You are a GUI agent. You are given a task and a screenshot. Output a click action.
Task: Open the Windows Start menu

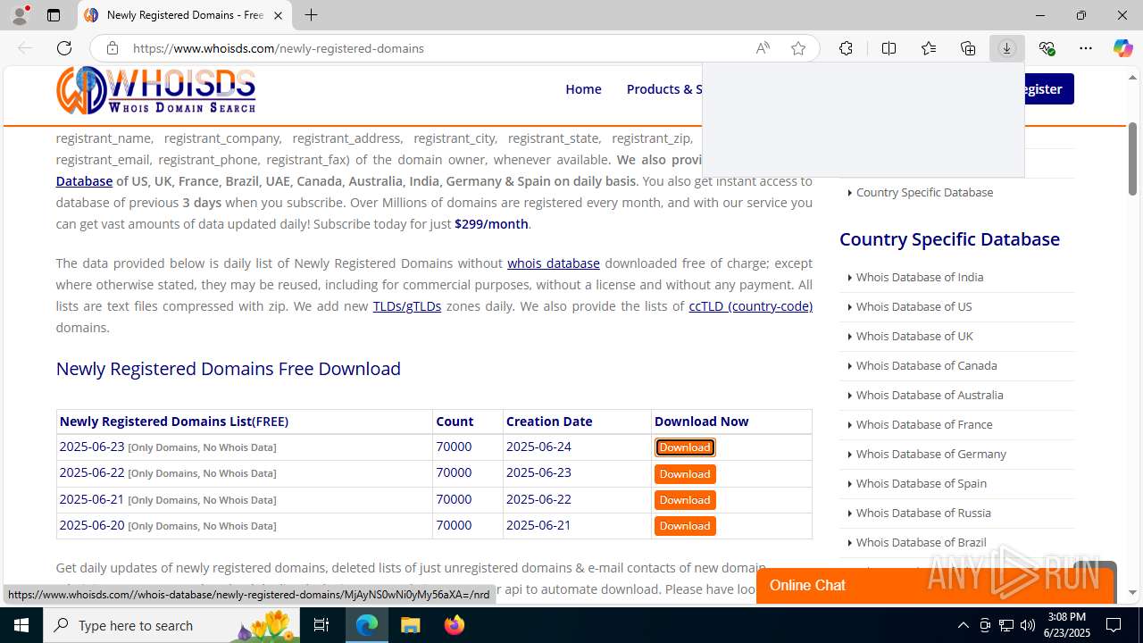pos(21,625)
